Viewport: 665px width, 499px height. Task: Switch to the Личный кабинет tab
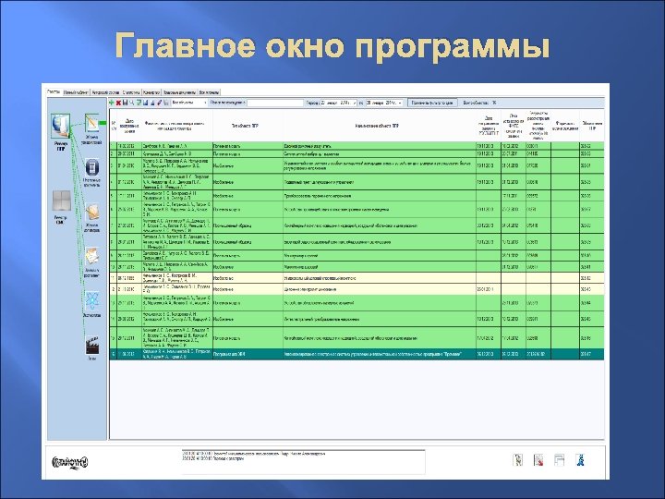[x=77, y=92]
